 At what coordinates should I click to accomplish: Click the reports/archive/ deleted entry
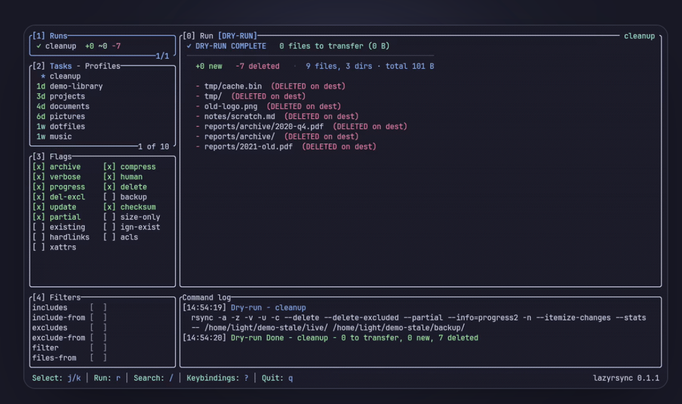click(x=277, y=136)
